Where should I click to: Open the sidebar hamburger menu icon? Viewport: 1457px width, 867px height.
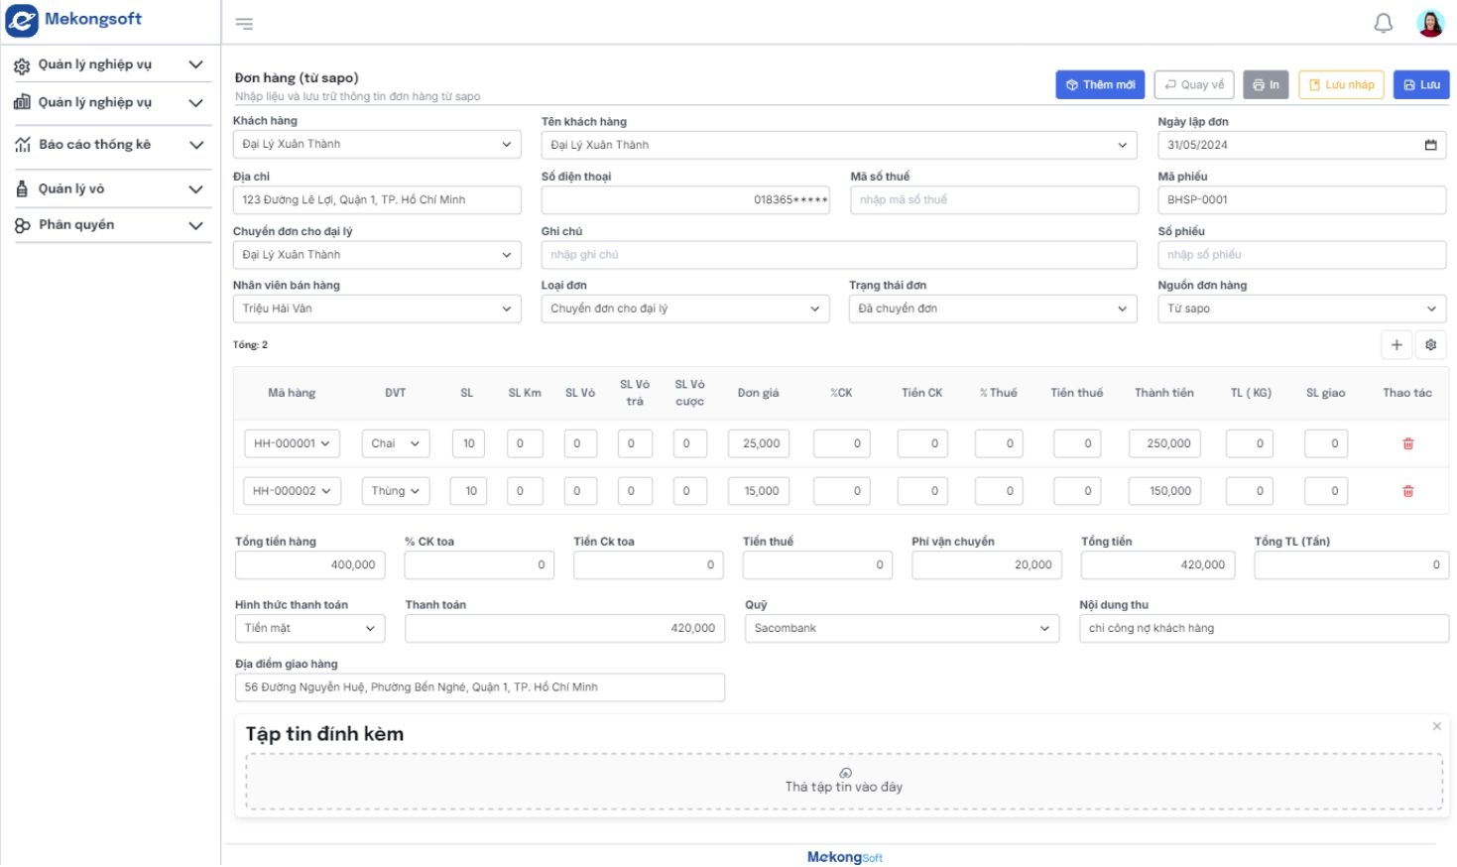coord(244,22)
